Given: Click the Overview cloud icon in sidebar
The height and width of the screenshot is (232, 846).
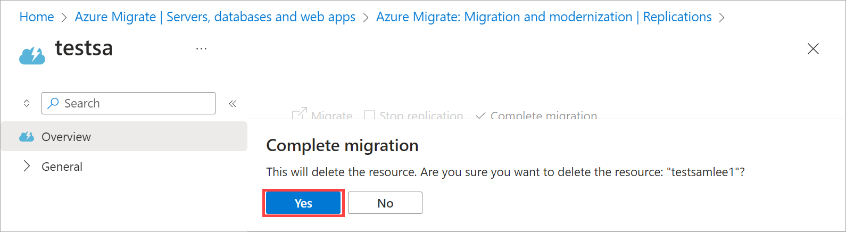Looking at the screenshot, I should [27, 137].
